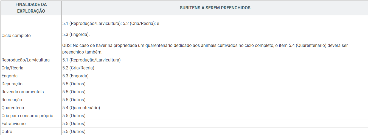This screenshot has width=368, height=135.
Task: Select the 'Engorda' row label
Action: [x=10, y=76]
